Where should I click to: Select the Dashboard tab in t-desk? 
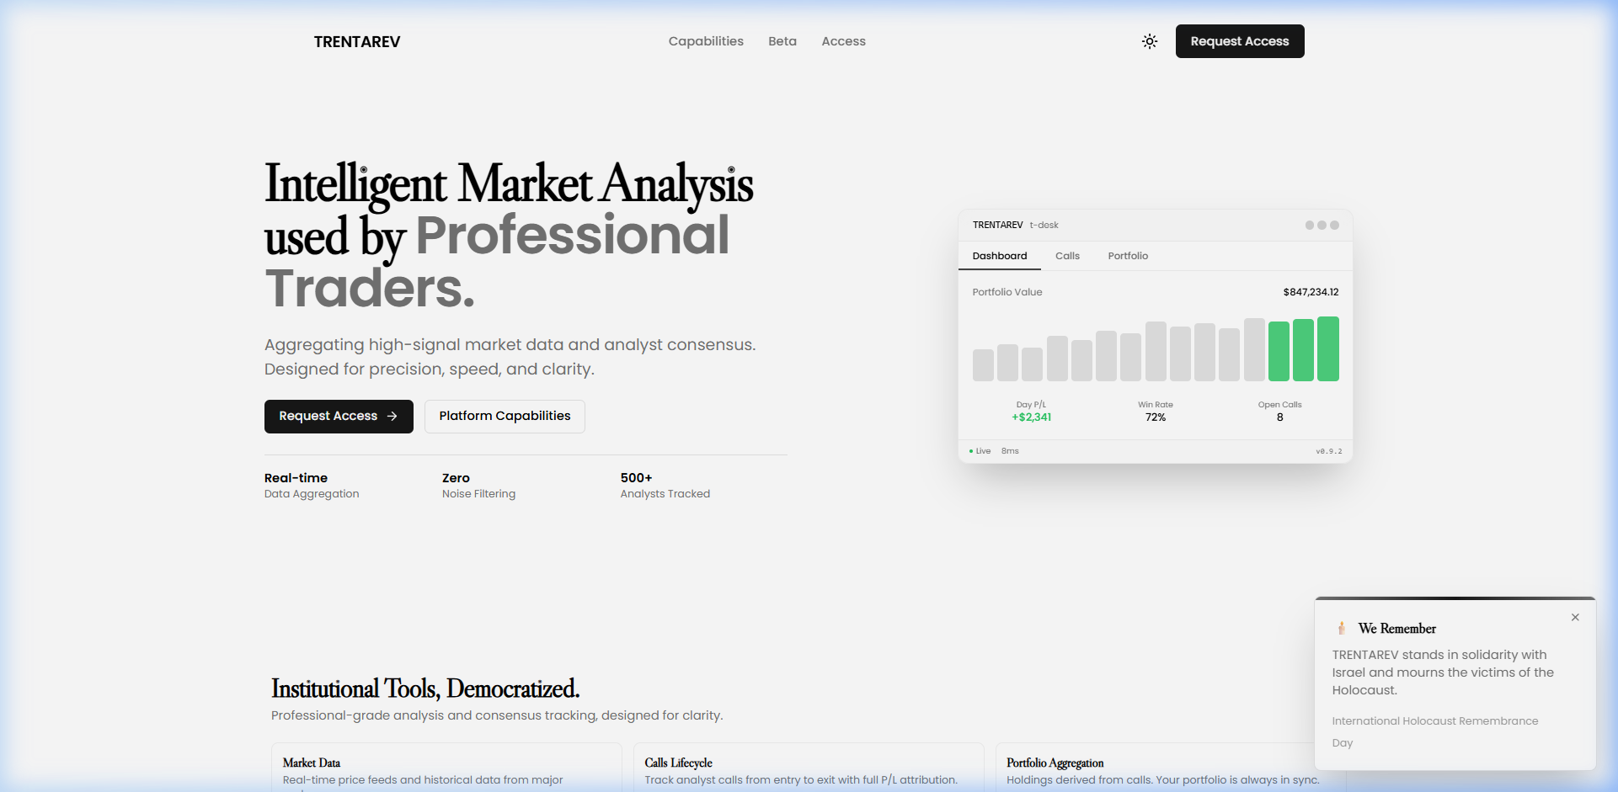[1000, 256]
